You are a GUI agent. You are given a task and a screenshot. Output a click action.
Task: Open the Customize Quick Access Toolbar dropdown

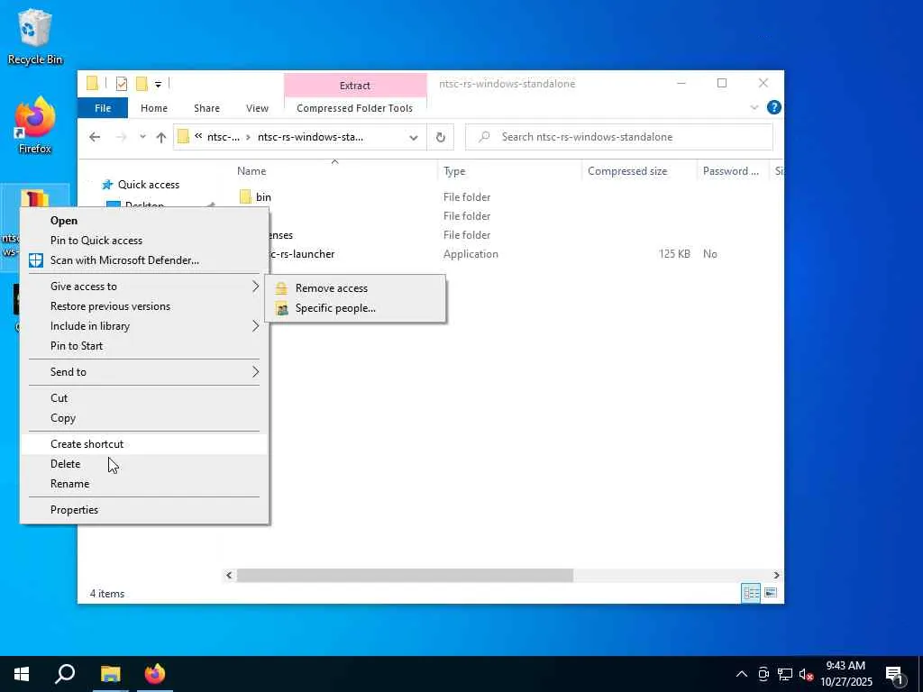point(158,84)
